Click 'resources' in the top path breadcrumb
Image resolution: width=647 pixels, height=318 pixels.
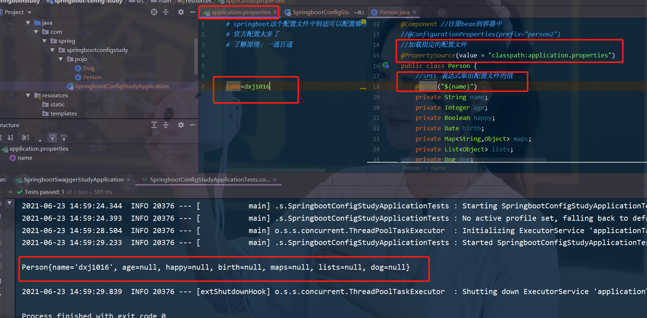(x=198, y=1)
